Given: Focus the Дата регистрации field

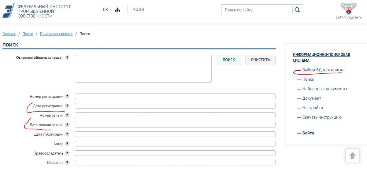Looking at the screenshot, I should click(x=175, y=106).
